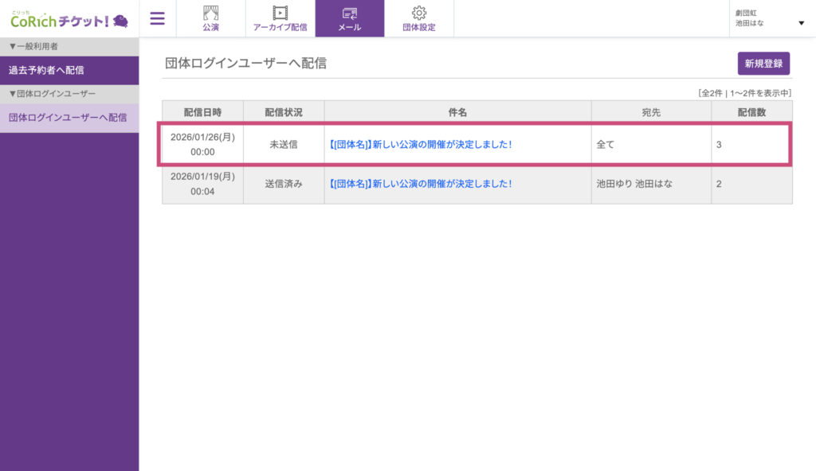
Task: Click the 2026/01/19 delivery date cell
Action: tap(202, 184)
